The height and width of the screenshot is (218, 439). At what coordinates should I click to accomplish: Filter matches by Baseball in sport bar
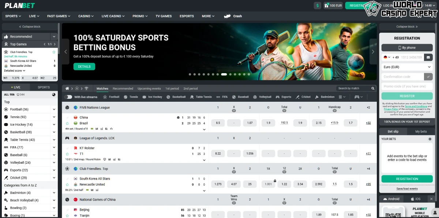click(x=240, y=97)
